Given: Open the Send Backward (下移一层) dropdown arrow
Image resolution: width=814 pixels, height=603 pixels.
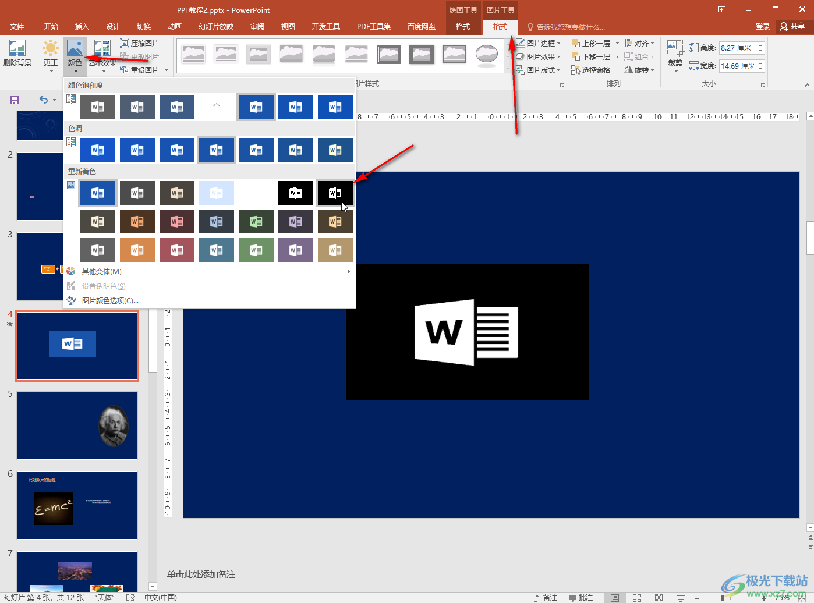Looking at the screenshot, I should [x=618, y=57].
